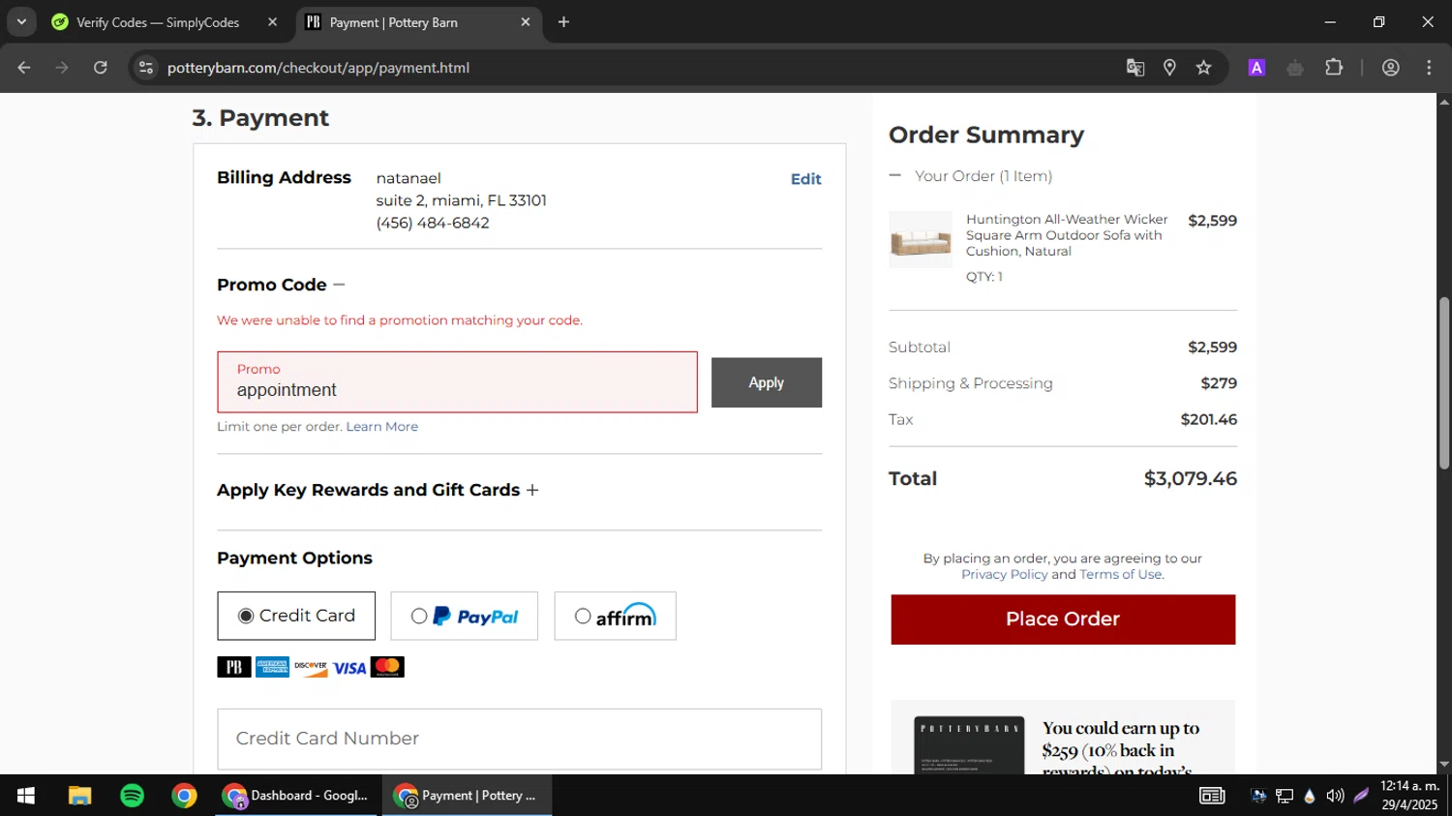Click the browser back arrow
This screenshot has width=1452, height=816.
point(24,68)
